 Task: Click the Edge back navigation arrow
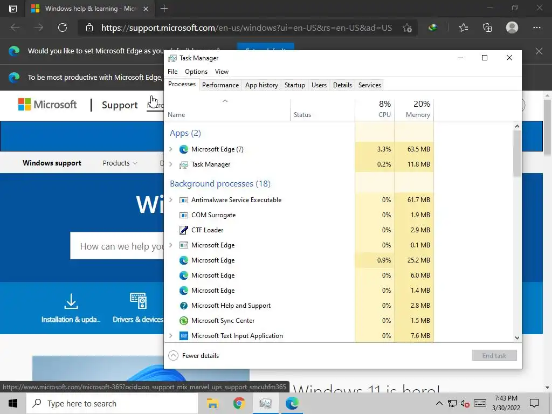[x=15, y=27]
